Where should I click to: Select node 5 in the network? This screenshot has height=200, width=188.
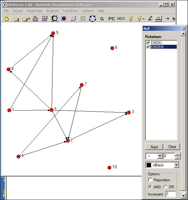click(x=52, y=110)
